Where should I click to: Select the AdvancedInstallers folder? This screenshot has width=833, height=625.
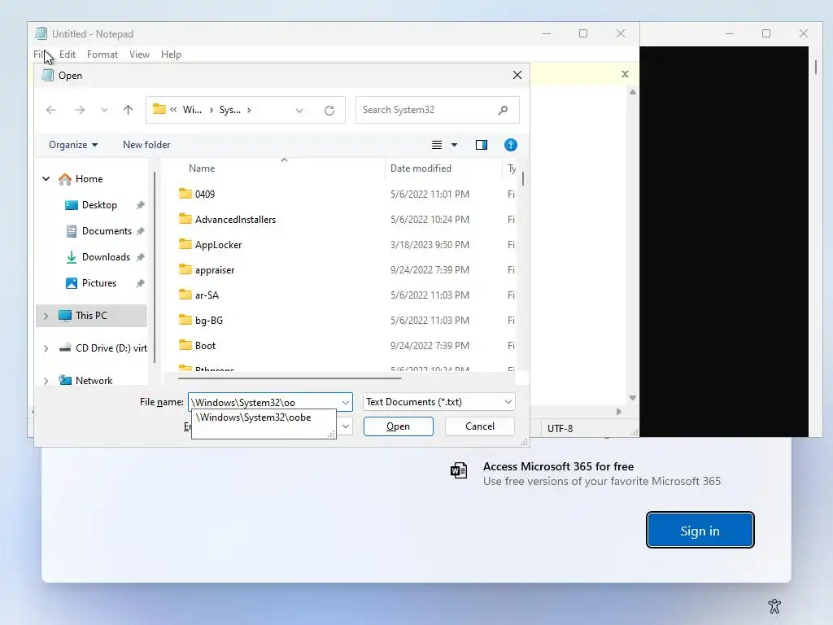235,220
